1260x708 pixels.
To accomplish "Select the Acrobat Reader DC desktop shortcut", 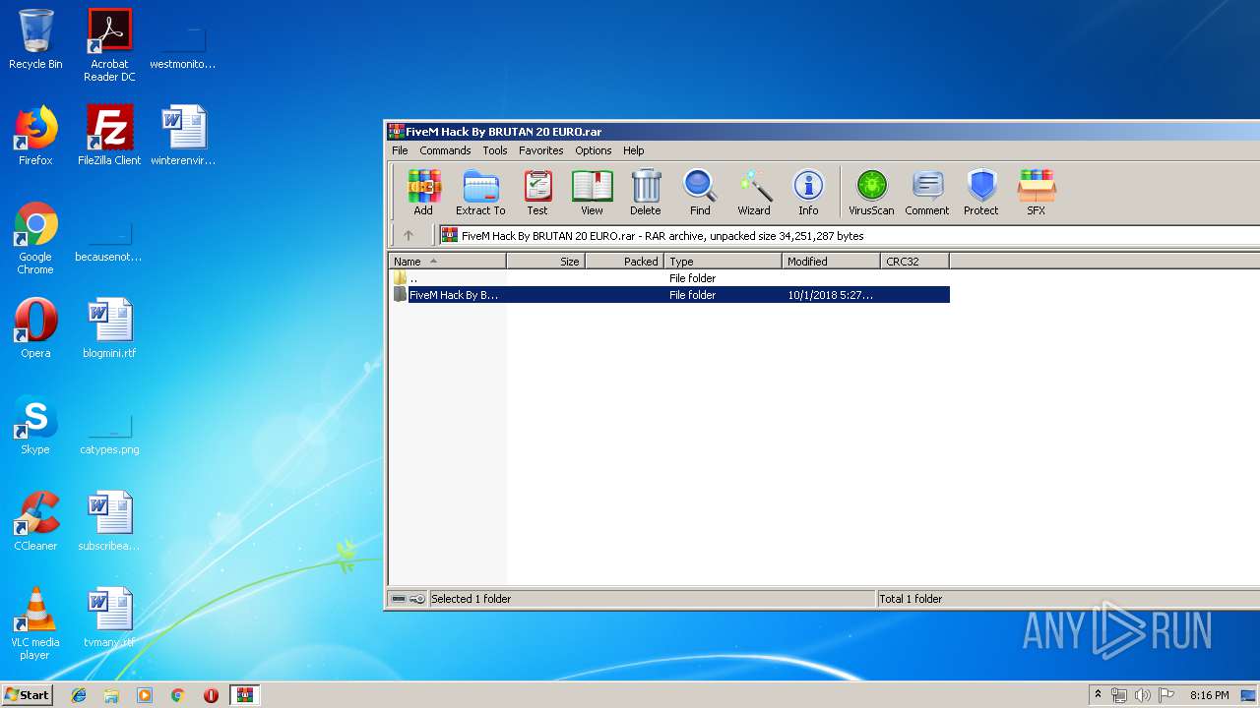I will 109,45.
